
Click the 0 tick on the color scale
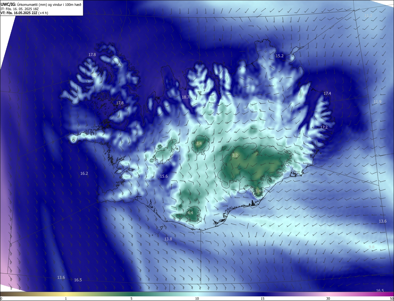click(x=1, y=299)
